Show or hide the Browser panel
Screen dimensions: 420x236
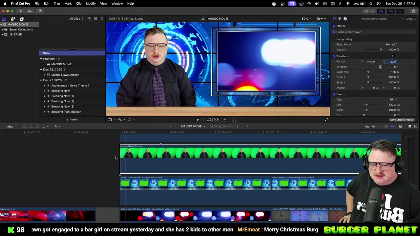[381, 11]
